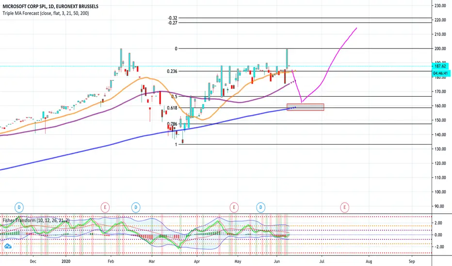Image resolution: width=452 pixels, height=266 pixels.
Task: Select the 0 Fibonacci level label
Action: (x=176, y=48)
